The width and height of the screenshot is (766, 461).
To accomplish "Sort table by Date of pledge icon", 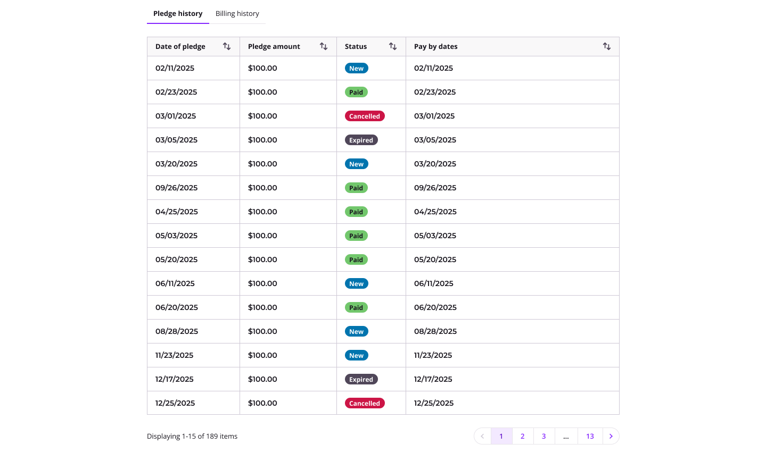I will pyautogui.click(x=227, y=47).
